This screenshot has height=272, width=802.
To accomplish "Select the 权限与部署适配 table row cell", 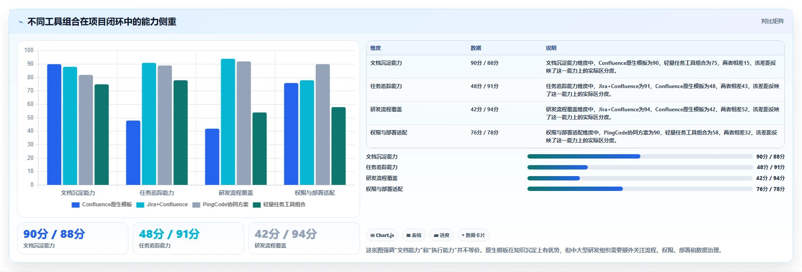I will click(389, 133).
